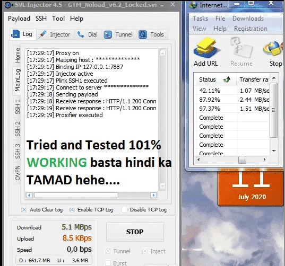285x266 pixels.
Task: Click the download list vertical scrollbar thumb
Action: point(274,110)
